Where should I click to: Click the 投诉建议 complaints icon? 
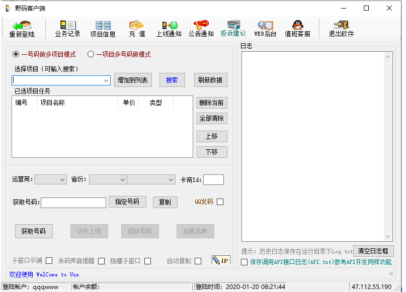tap(233, 29)
